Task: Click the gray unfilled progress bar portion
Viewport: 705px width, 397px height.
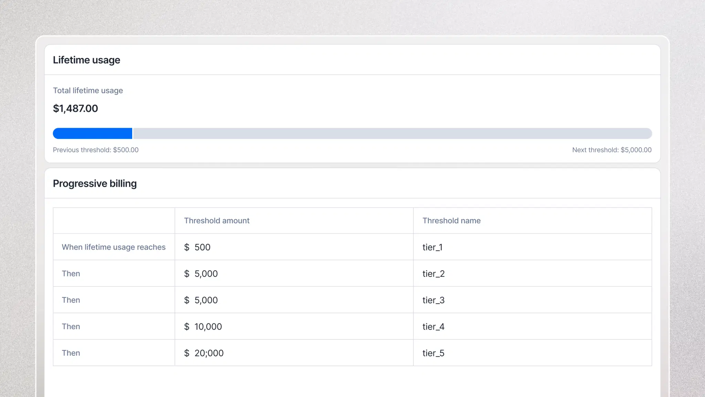Action: [392, 133]
